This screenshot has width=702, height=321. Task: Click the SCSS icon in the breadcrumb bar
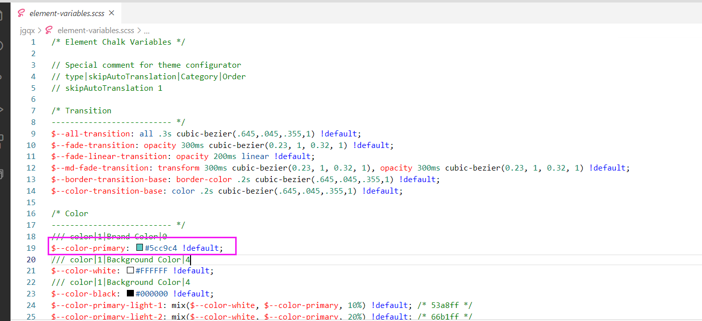coord(48,30)
